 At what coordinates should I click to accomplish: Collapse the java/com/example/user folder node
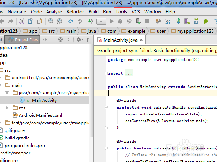(x=7, y=92)
